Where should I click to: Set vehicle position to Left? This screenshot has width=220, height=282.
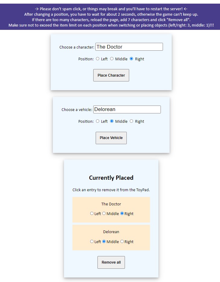tap(97, 121)
